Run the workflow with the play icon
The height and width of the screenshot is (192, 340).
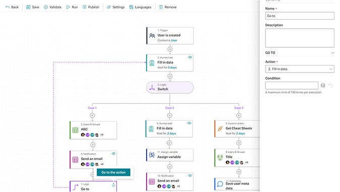(68, 7)
